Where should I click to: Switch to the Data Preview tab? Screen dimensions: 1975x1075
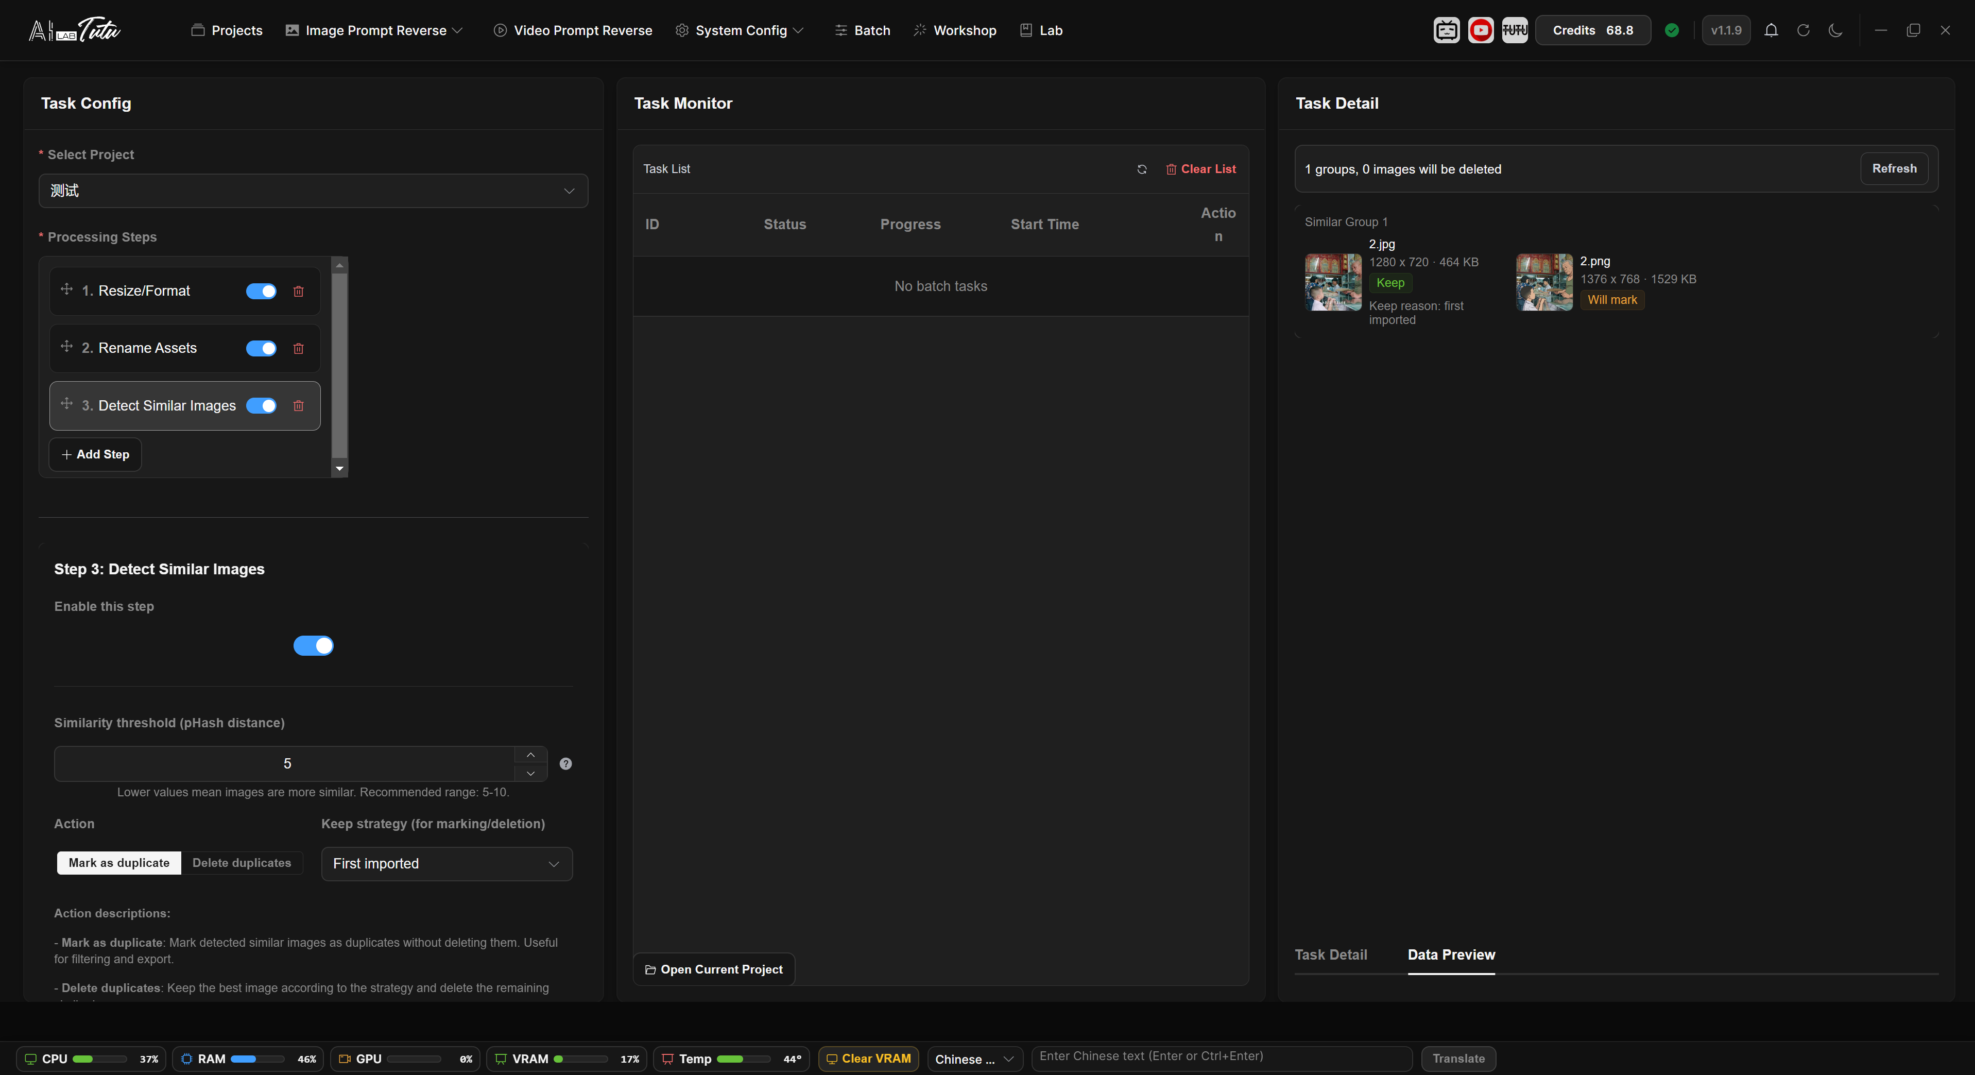click(1451, 954)
